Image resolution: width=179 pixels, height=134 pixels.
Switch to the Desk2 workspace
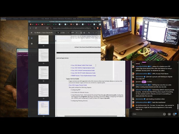click(16, 19)
